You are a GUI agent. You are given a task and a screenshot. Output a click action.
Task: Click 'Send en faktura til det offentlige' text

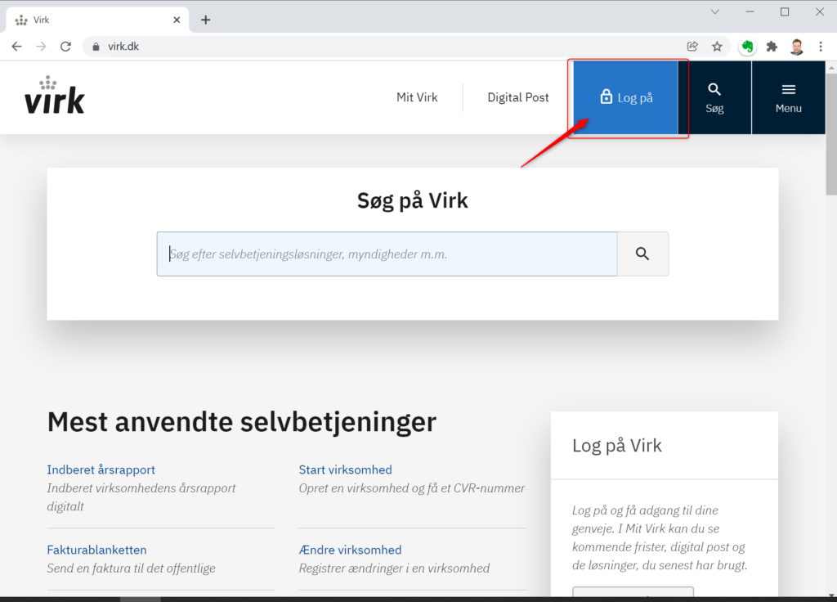[x=132, y=568]
